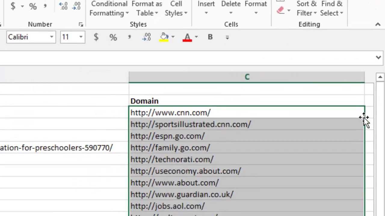Image resolution: width=385 pixels, height=216 pixels.
Task: Click the decimal icon beside the fill bucket
Action: coord(147,37)
